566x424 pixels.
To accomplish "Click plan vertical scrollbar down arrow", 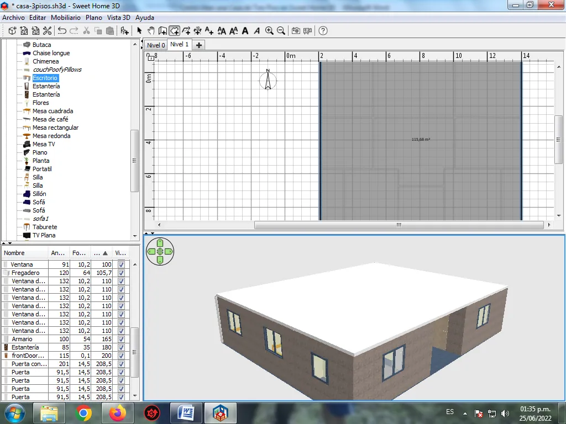I will click(559, 216).
